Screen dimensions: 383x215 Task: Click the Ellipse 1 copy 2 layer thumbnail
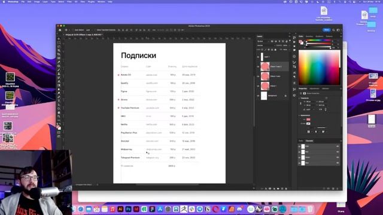[x=265, y=66]
